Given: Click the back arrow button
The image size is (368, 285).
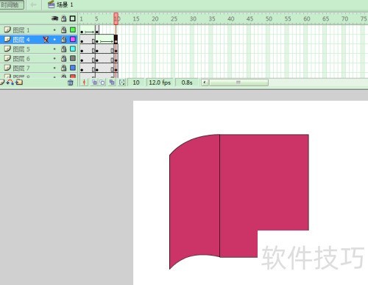Looking at the screenshot, I should point(33,4).
